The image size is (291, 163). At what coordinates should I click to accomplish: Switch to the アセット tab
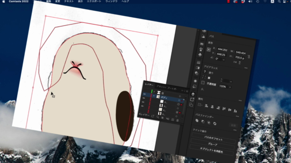(x=161, y=86)
